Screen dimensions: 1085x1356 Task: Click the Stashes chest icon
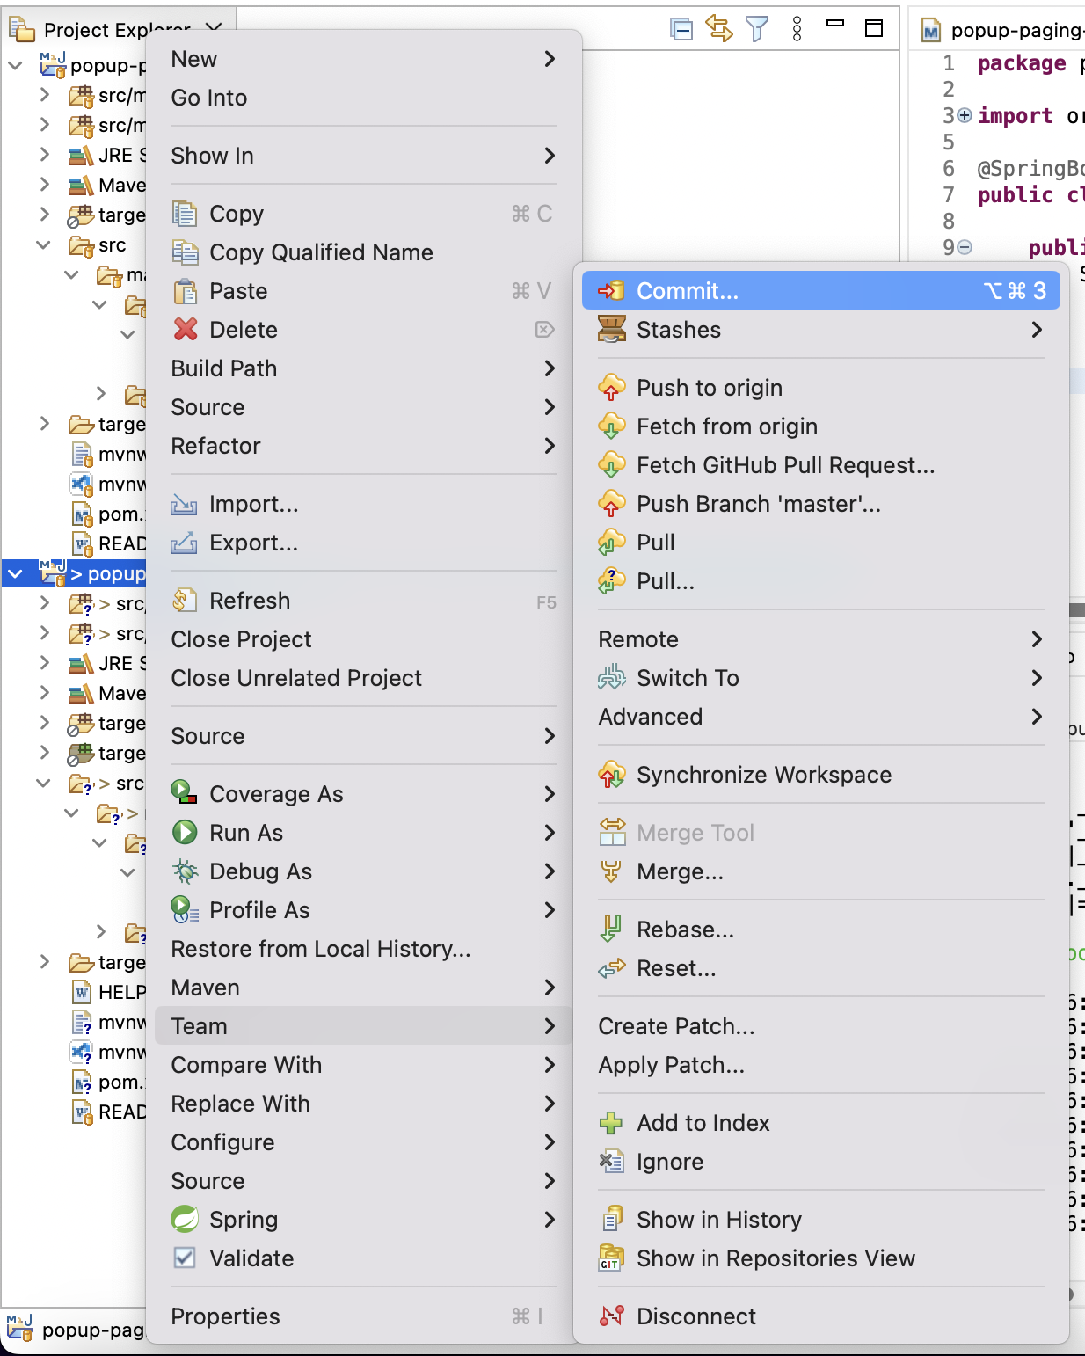611,330
